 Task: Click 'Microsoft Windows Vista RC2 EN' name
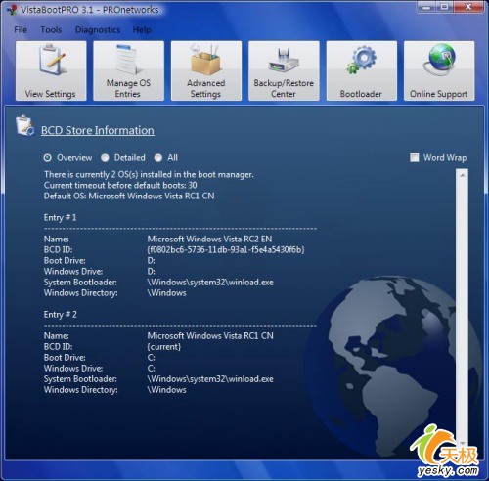pyautogui.click(x=209, y=239)
